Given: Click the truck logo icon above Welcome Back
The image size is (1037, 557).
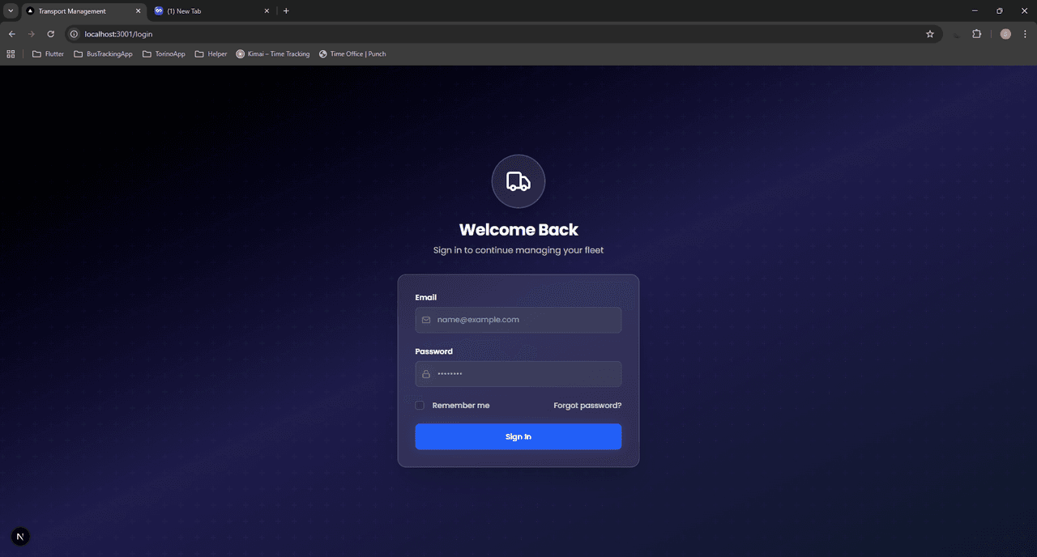Looking at the screenshot, I should (x=518, y=181).
